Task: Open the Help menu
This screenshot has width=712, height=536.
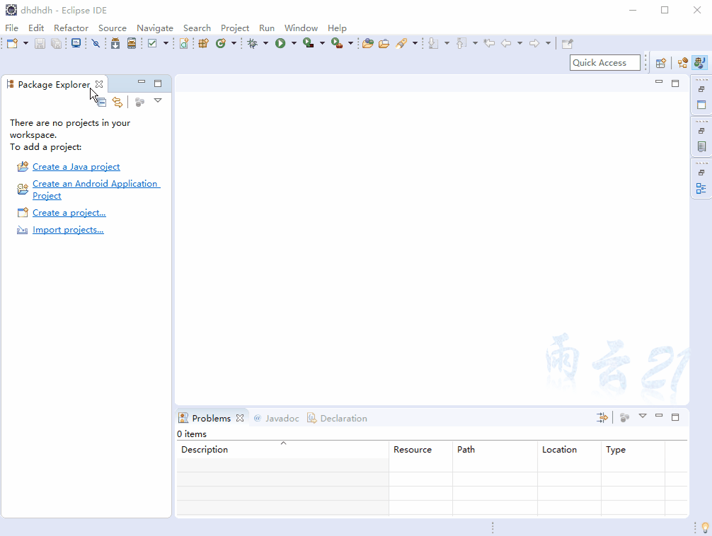Action: pyautogui.click(x=337, y=28)
